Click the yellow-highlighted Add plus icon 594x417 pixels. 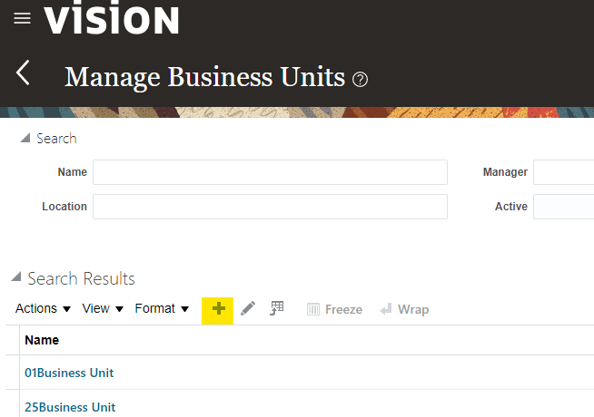218,309
